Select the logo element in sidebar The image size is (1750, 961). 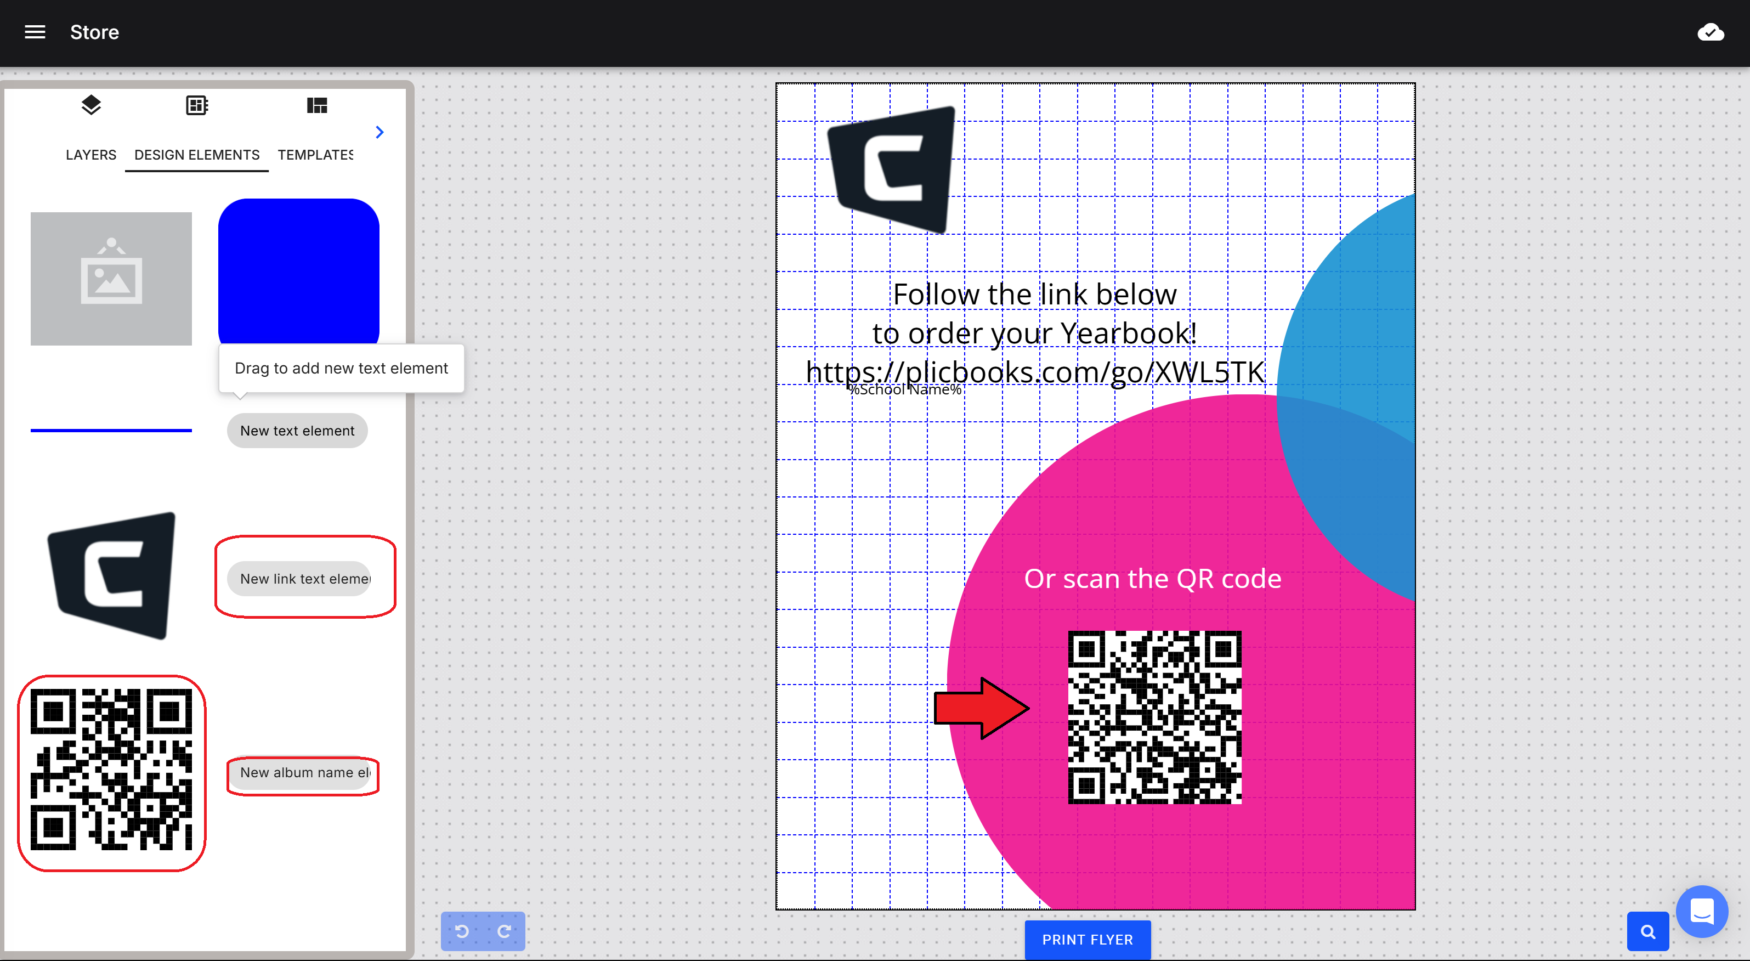coord(111,575)
